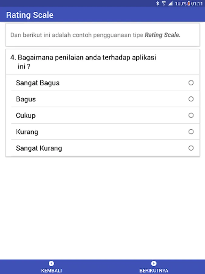Tap the Wi-Fi status bar icon
205x274 pixels.
pos(164,3)
